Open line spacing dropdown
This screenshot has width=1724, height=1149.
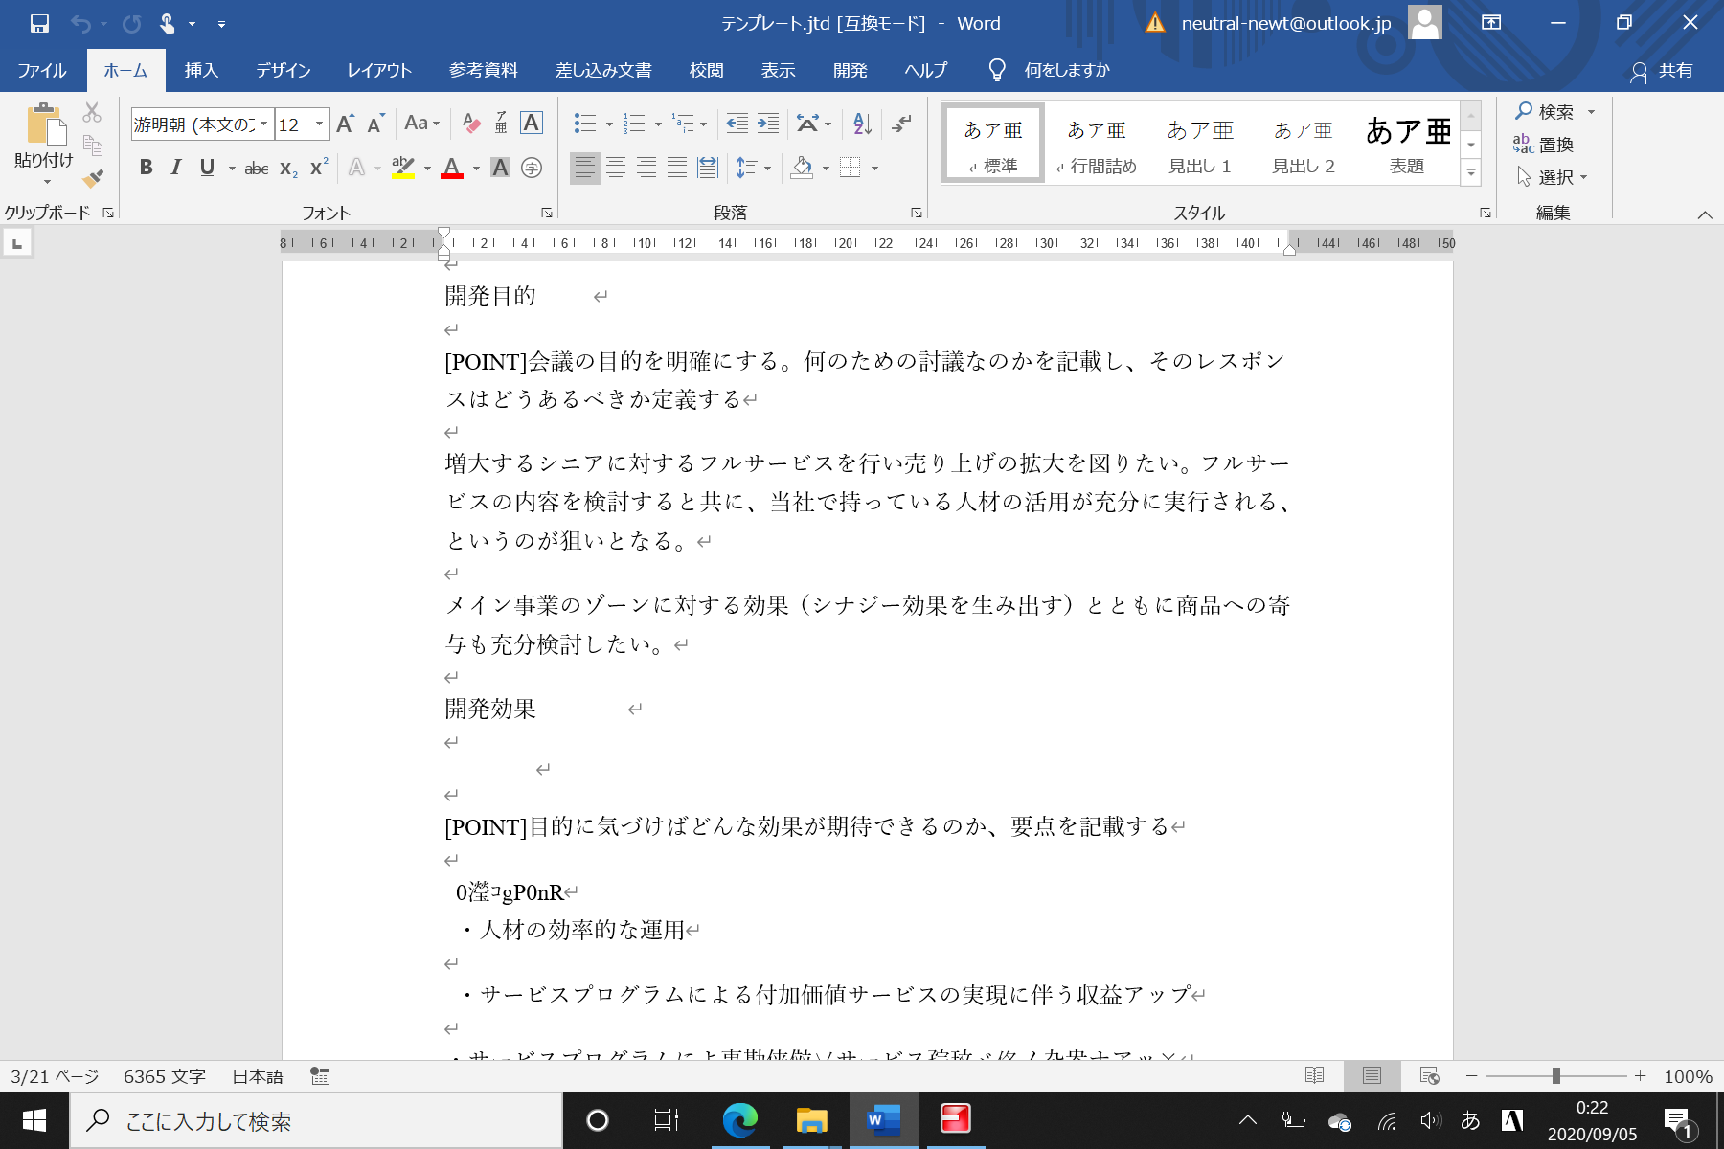tap(754, 169)
